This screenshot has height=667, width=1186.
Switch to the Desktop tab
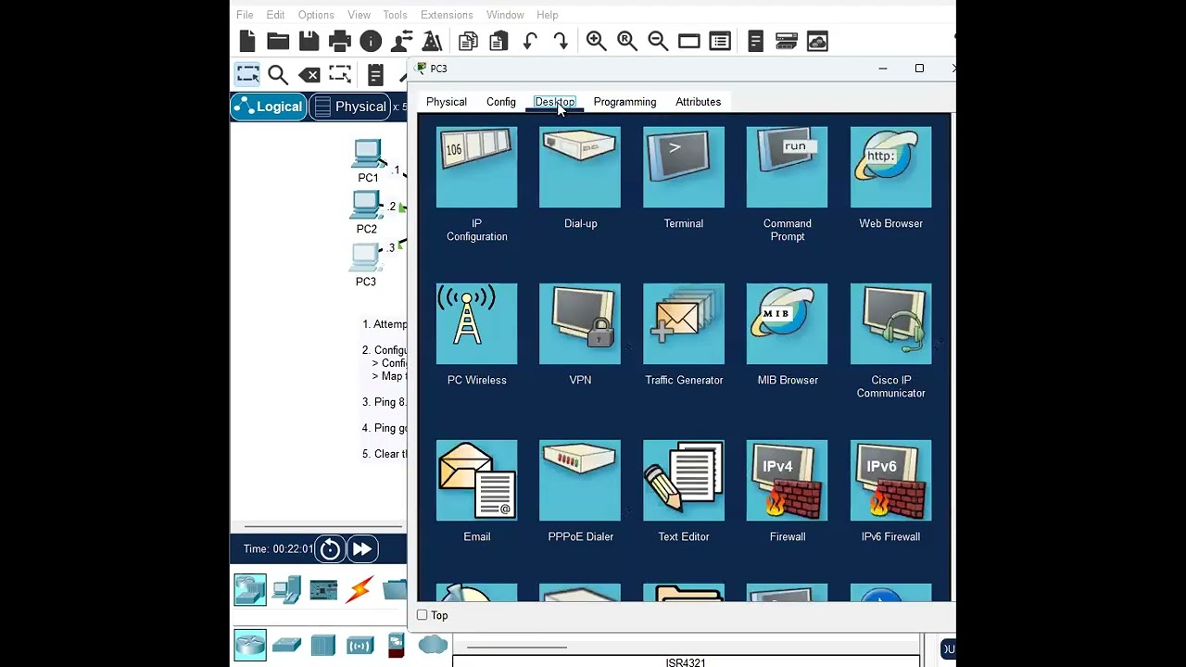(x=555, y=102)
